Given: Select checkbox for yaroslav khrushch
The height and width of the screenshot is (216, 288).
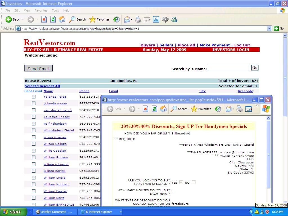Looking at the screenshot, I should pyautogui.click(x=34, y=110).
